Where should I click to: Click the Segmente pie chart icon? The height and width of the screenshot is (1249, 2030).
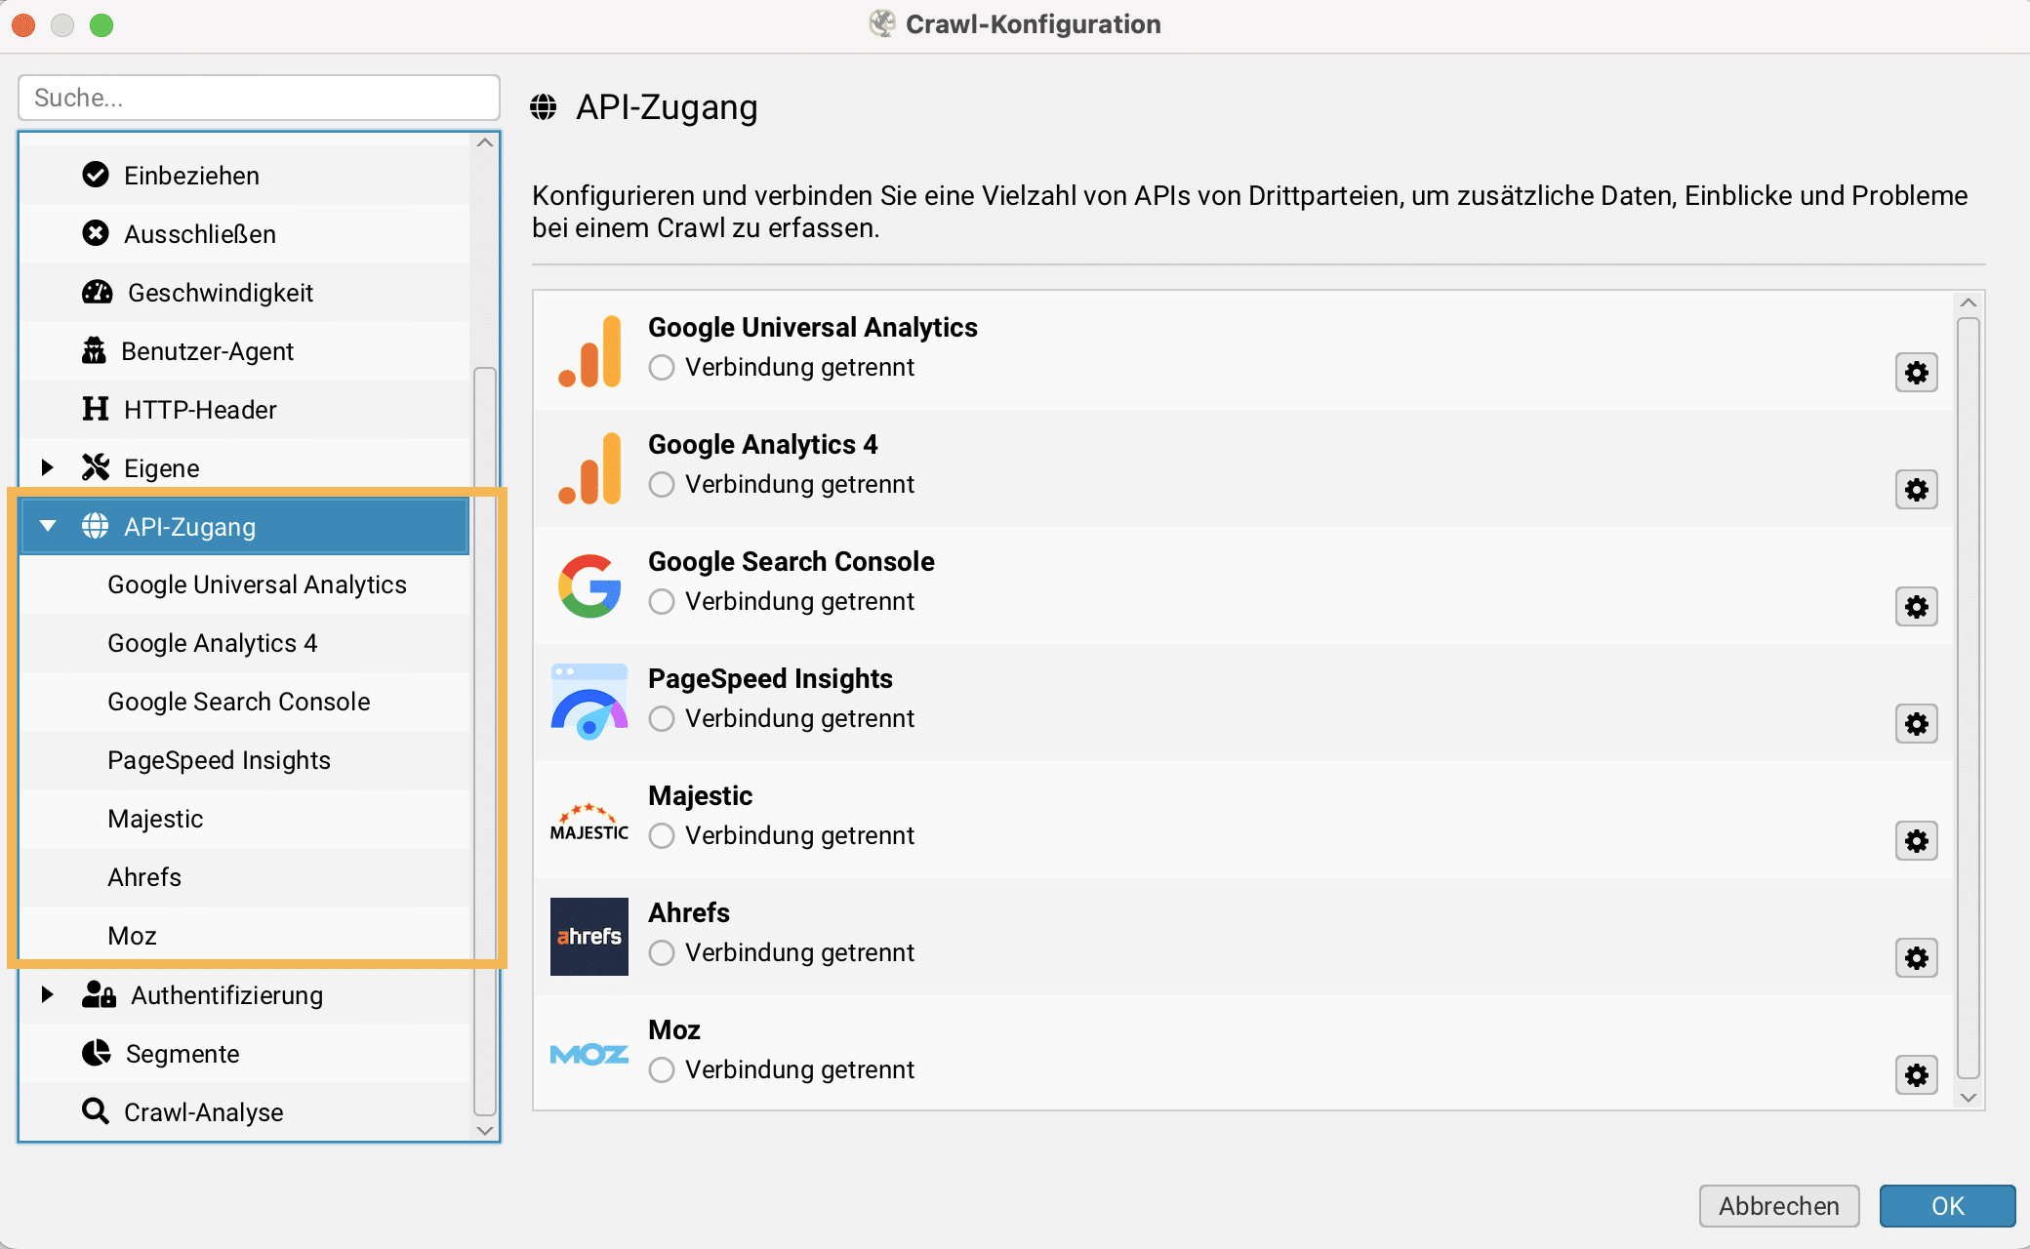point(97,1053)
